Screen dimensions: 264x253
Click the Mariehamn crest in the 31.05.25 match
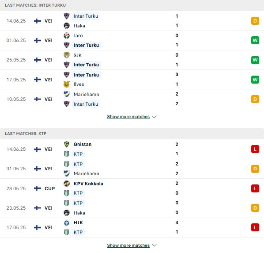click(x=67, y=173)
